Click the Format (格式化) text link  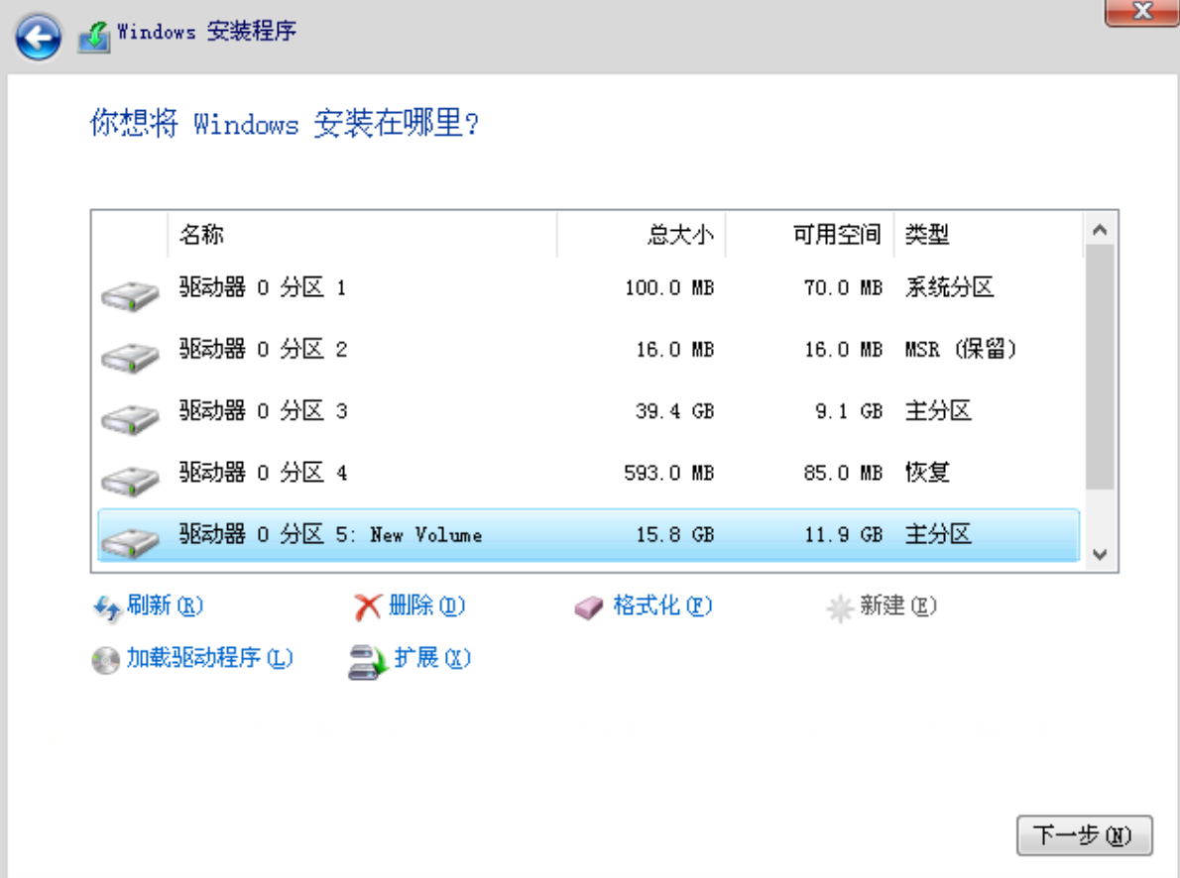pos(661,605)
